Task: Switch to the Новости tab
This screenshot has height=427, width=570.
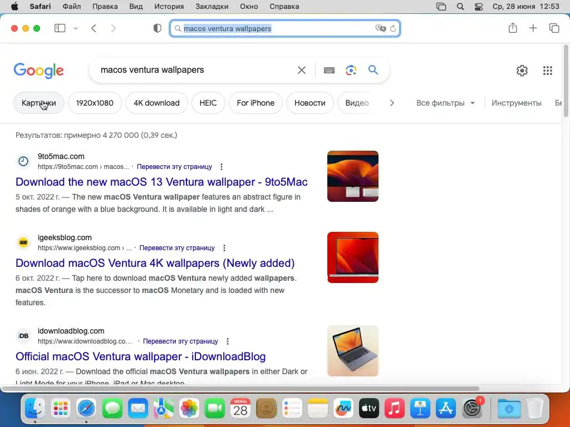Action: coord(309,103)
